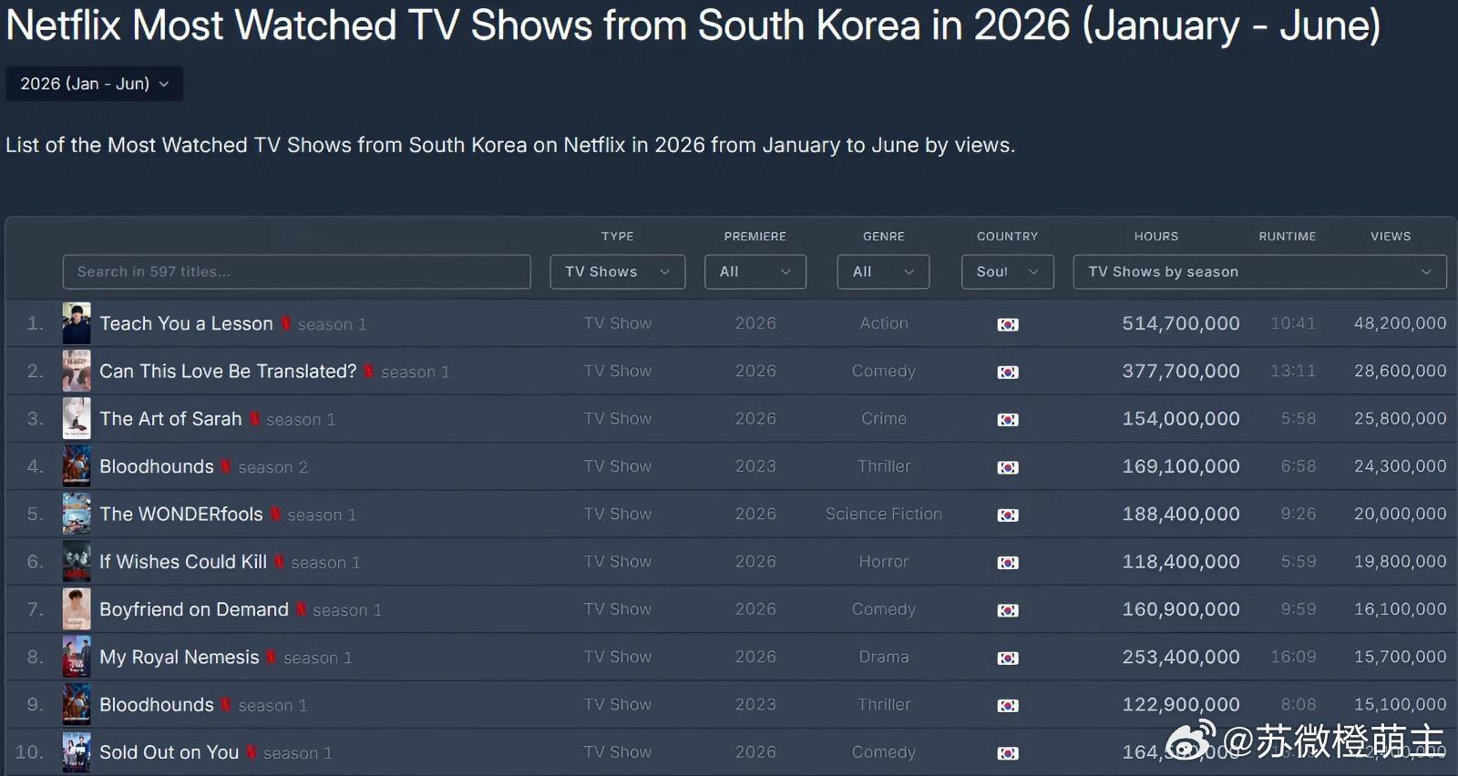Click the Netflix N icon beside My Royal Nemesis
This screenshot has width=1458, height=776.
click(x=272, y=657)
